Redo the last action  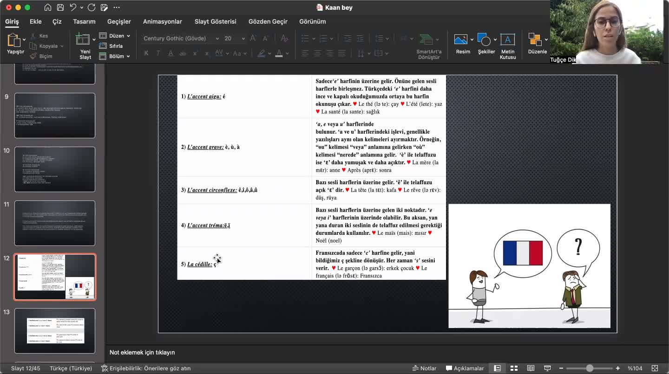pos(92,7)
